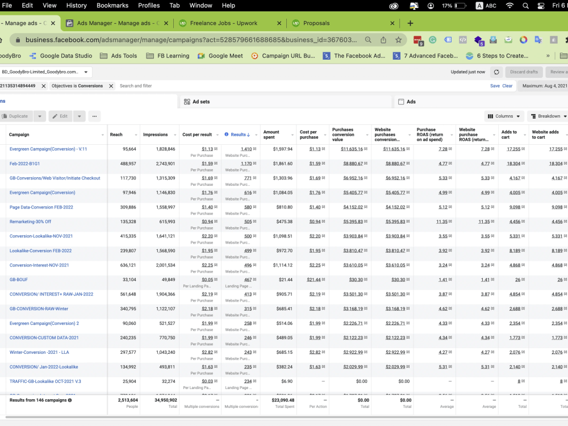Image resolution: width=568 pixels, height=426 pixels.
Task: Open the Evergreen Campaign(Conversion) - V.11 campaign
Action: [48, 149]
